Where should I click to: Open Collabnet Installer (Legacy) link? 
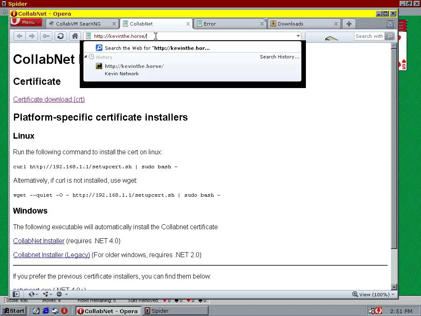[x=51, y=255]
